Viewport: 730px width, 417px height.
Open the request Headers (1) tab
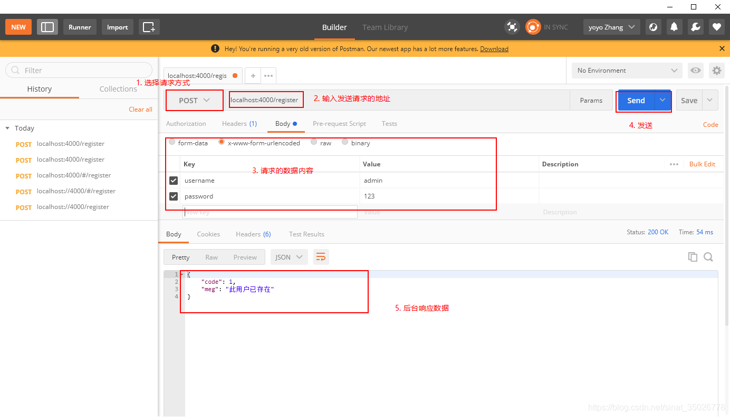click(x=239, y=124)
